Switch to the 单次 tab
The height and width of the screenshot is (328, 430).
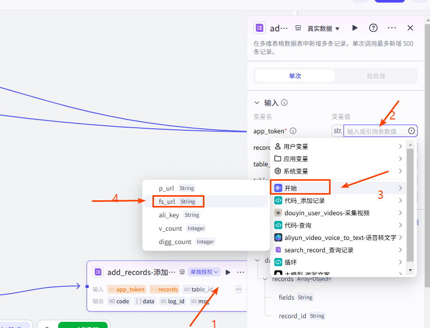click(295, 76)
